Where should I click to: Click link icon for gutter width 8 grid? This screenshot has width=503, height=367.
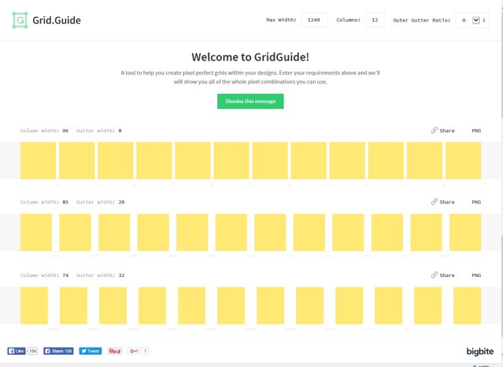(x=435, y=130)
